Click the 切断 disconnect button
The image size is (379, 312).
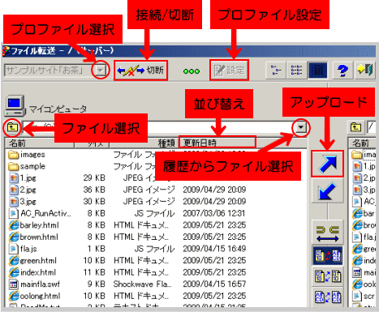click(x=140, y=71)
